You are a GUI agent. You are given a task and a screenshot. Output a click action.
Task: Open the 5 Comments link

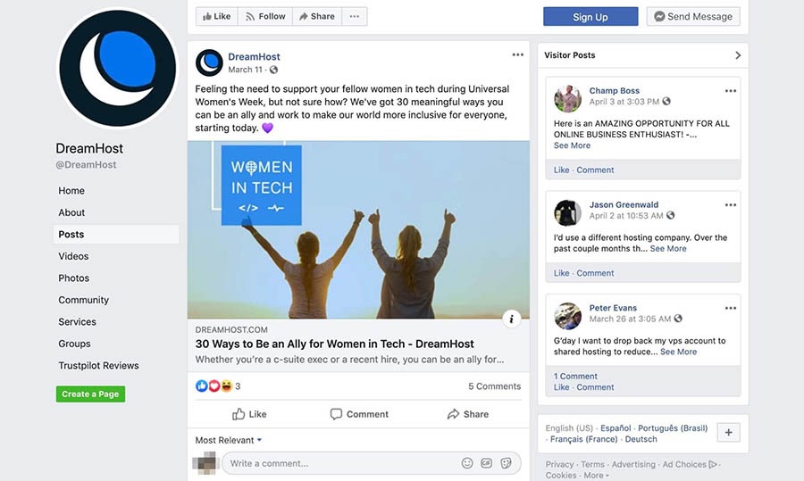pos(494,386)
